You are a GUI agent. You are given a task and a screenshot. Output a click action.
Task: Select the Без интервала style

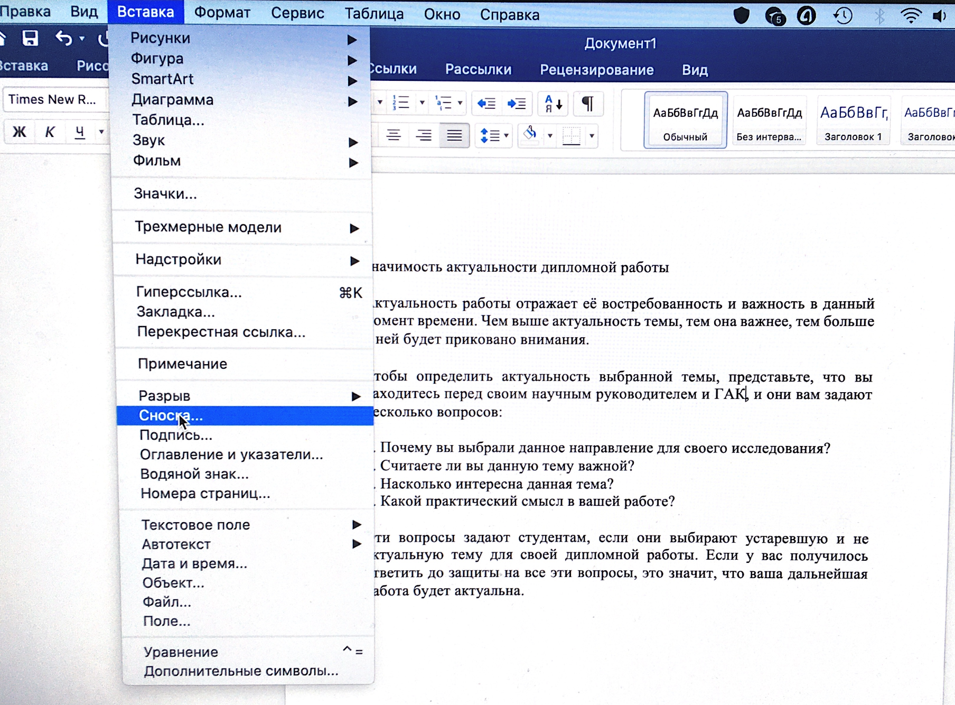[769, 120]
